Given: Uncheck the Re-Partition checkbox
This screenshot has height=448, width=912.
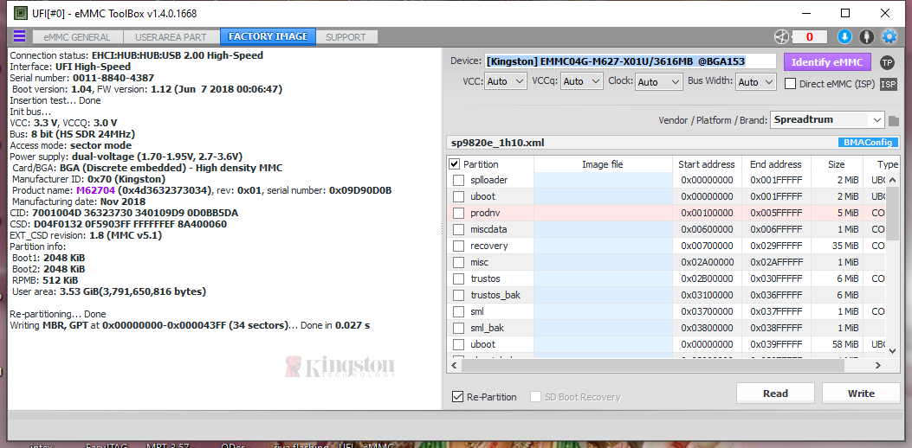Looking at the screenshot, I should tap(458, 397).
